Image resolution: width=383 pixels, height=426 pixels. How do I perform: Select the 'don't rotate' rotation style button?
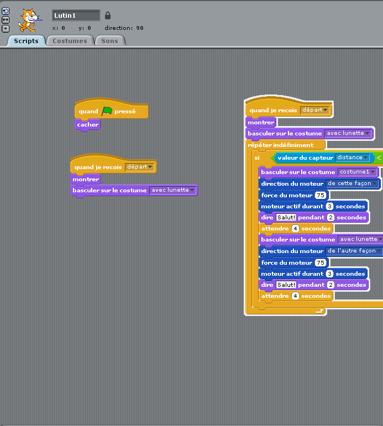pos(6,29)
